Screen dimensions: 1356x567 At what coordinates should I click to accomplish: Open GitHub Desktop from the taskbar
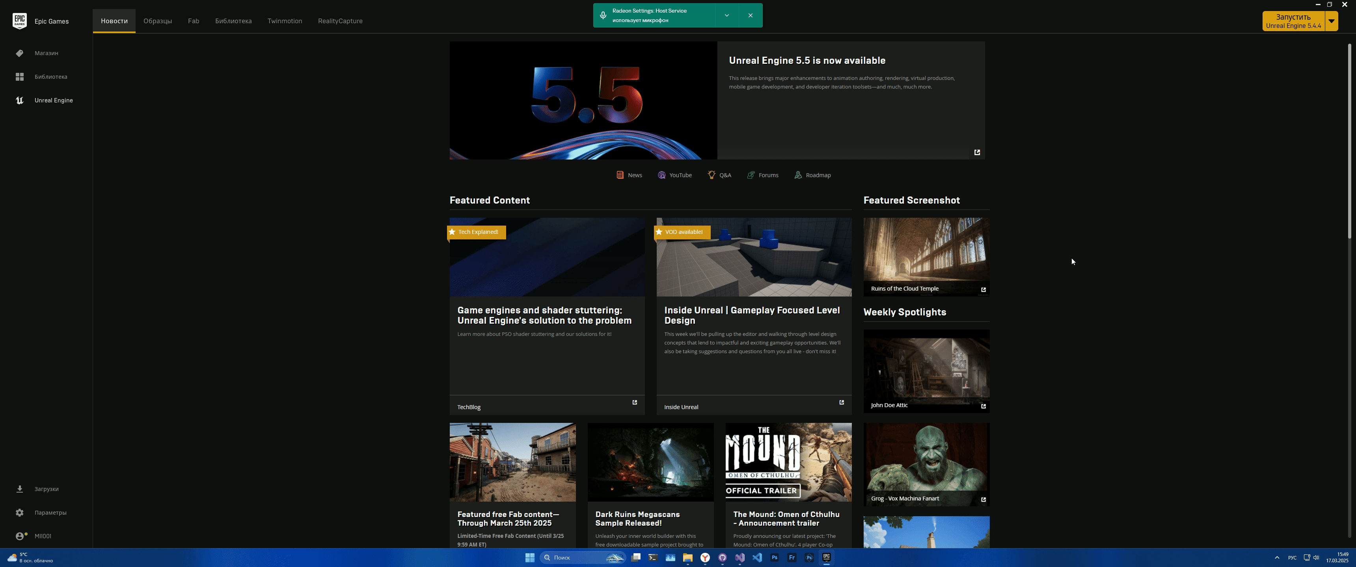pyautogui.click(x=722, y=558)
